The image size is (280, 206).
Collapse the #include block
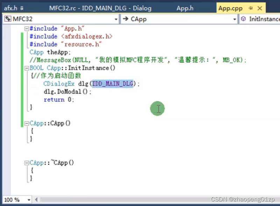[x=27, y=29]
